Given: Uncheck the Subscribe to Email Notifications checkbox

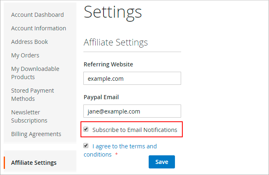Looking at the screenshot, I should point(86,130).
